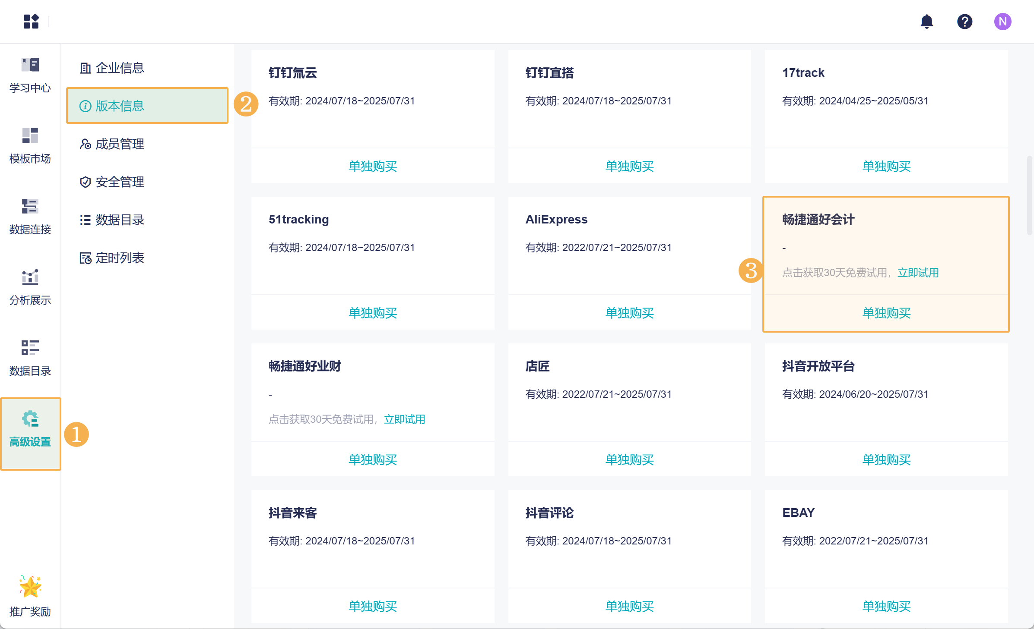Click the page vertical scrollbar
The width and height of the screenshot is (1034, 629).
1030,196
